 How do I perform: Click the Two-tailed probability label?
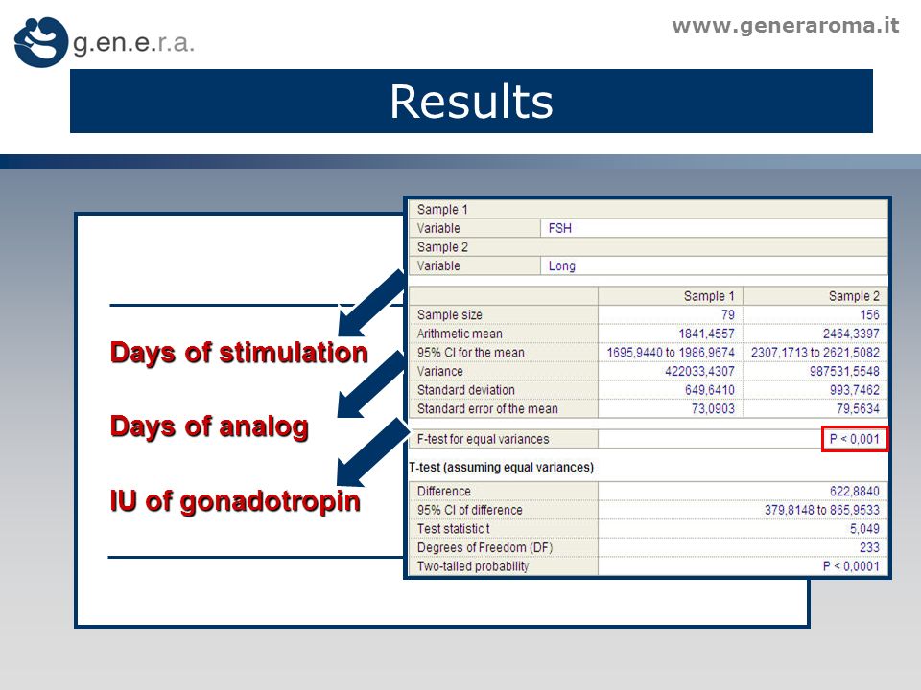473,566
